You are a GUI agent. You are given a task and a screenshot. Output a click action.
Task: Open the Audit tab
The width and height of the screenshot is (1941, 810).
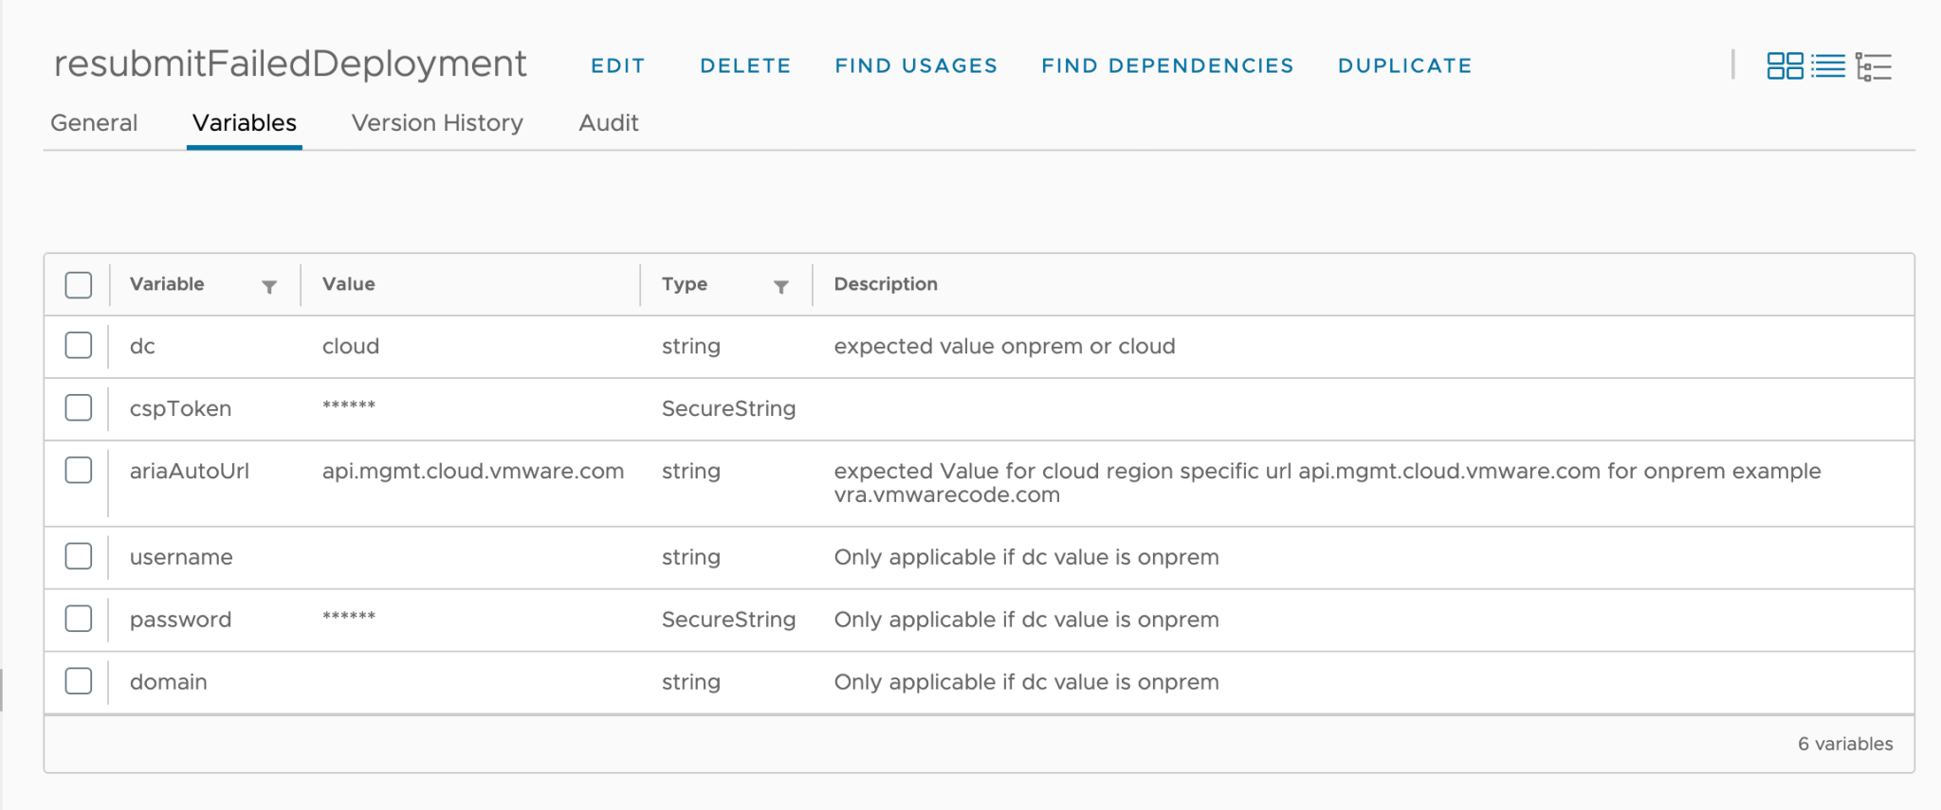click(x=609, y=123)
